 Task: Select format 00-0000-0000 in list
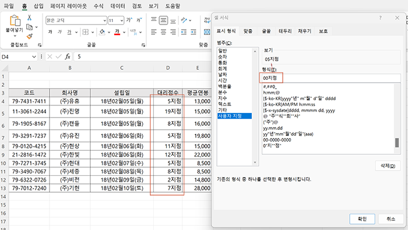[277, 140]
